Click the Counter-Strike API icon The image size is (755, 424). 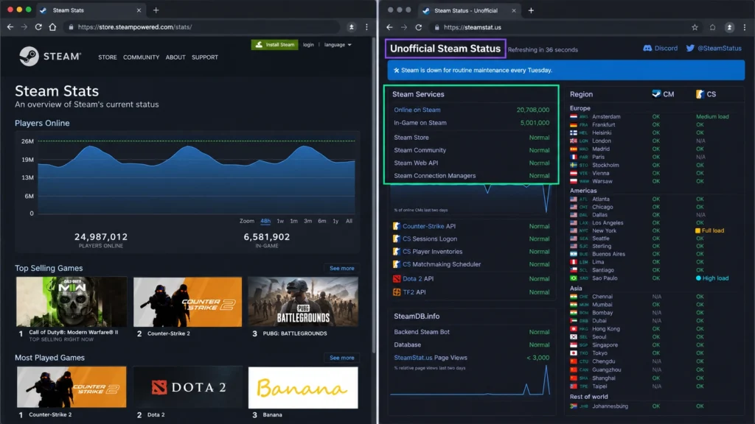click(396, 226)
